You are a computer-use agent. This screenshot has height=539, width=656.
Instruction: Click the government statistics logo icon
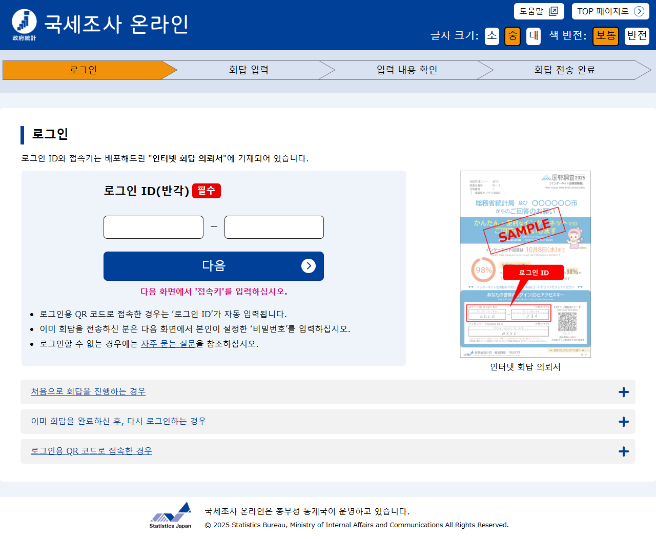(24, 24)
